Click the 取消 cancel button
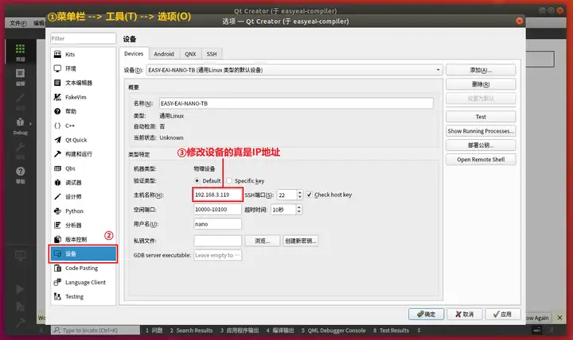 (465, 314)
